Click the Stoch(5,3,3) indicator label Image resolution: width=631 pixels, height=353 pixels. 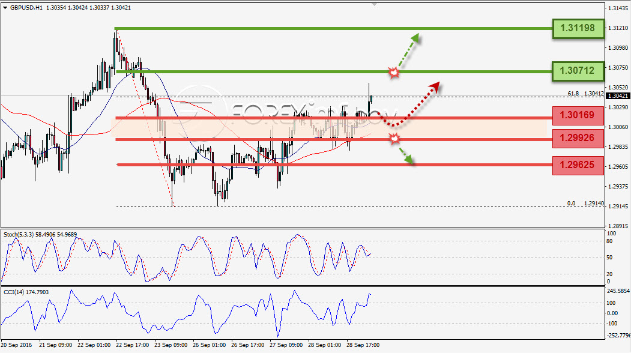pos(40,234)
